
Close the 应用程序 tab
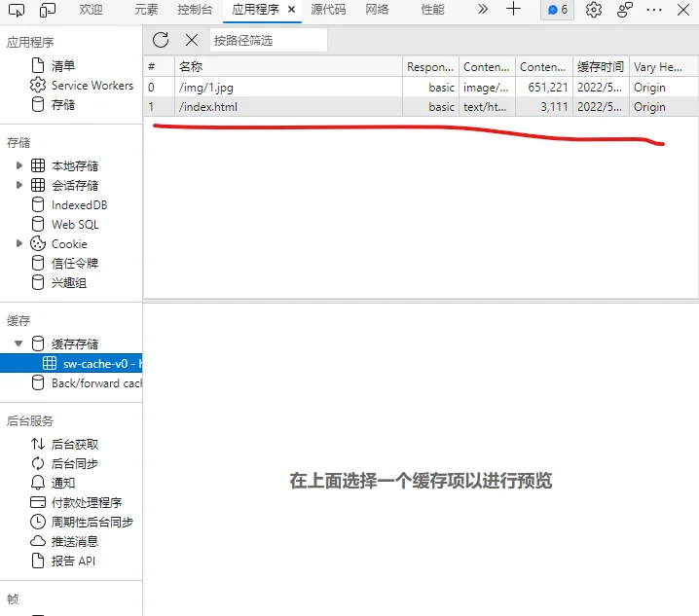coord(291,10)
